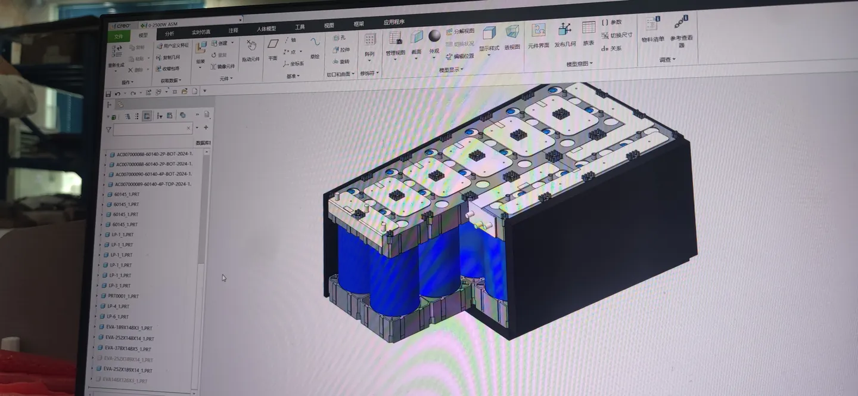Click the Assemble (组装) icon
Screen dimensions: 858x396
pyautogui.click(x=201, y=48)
